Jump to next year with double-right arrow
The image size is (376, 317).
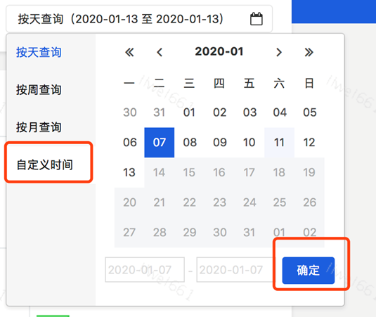click(x=309, y=52)
